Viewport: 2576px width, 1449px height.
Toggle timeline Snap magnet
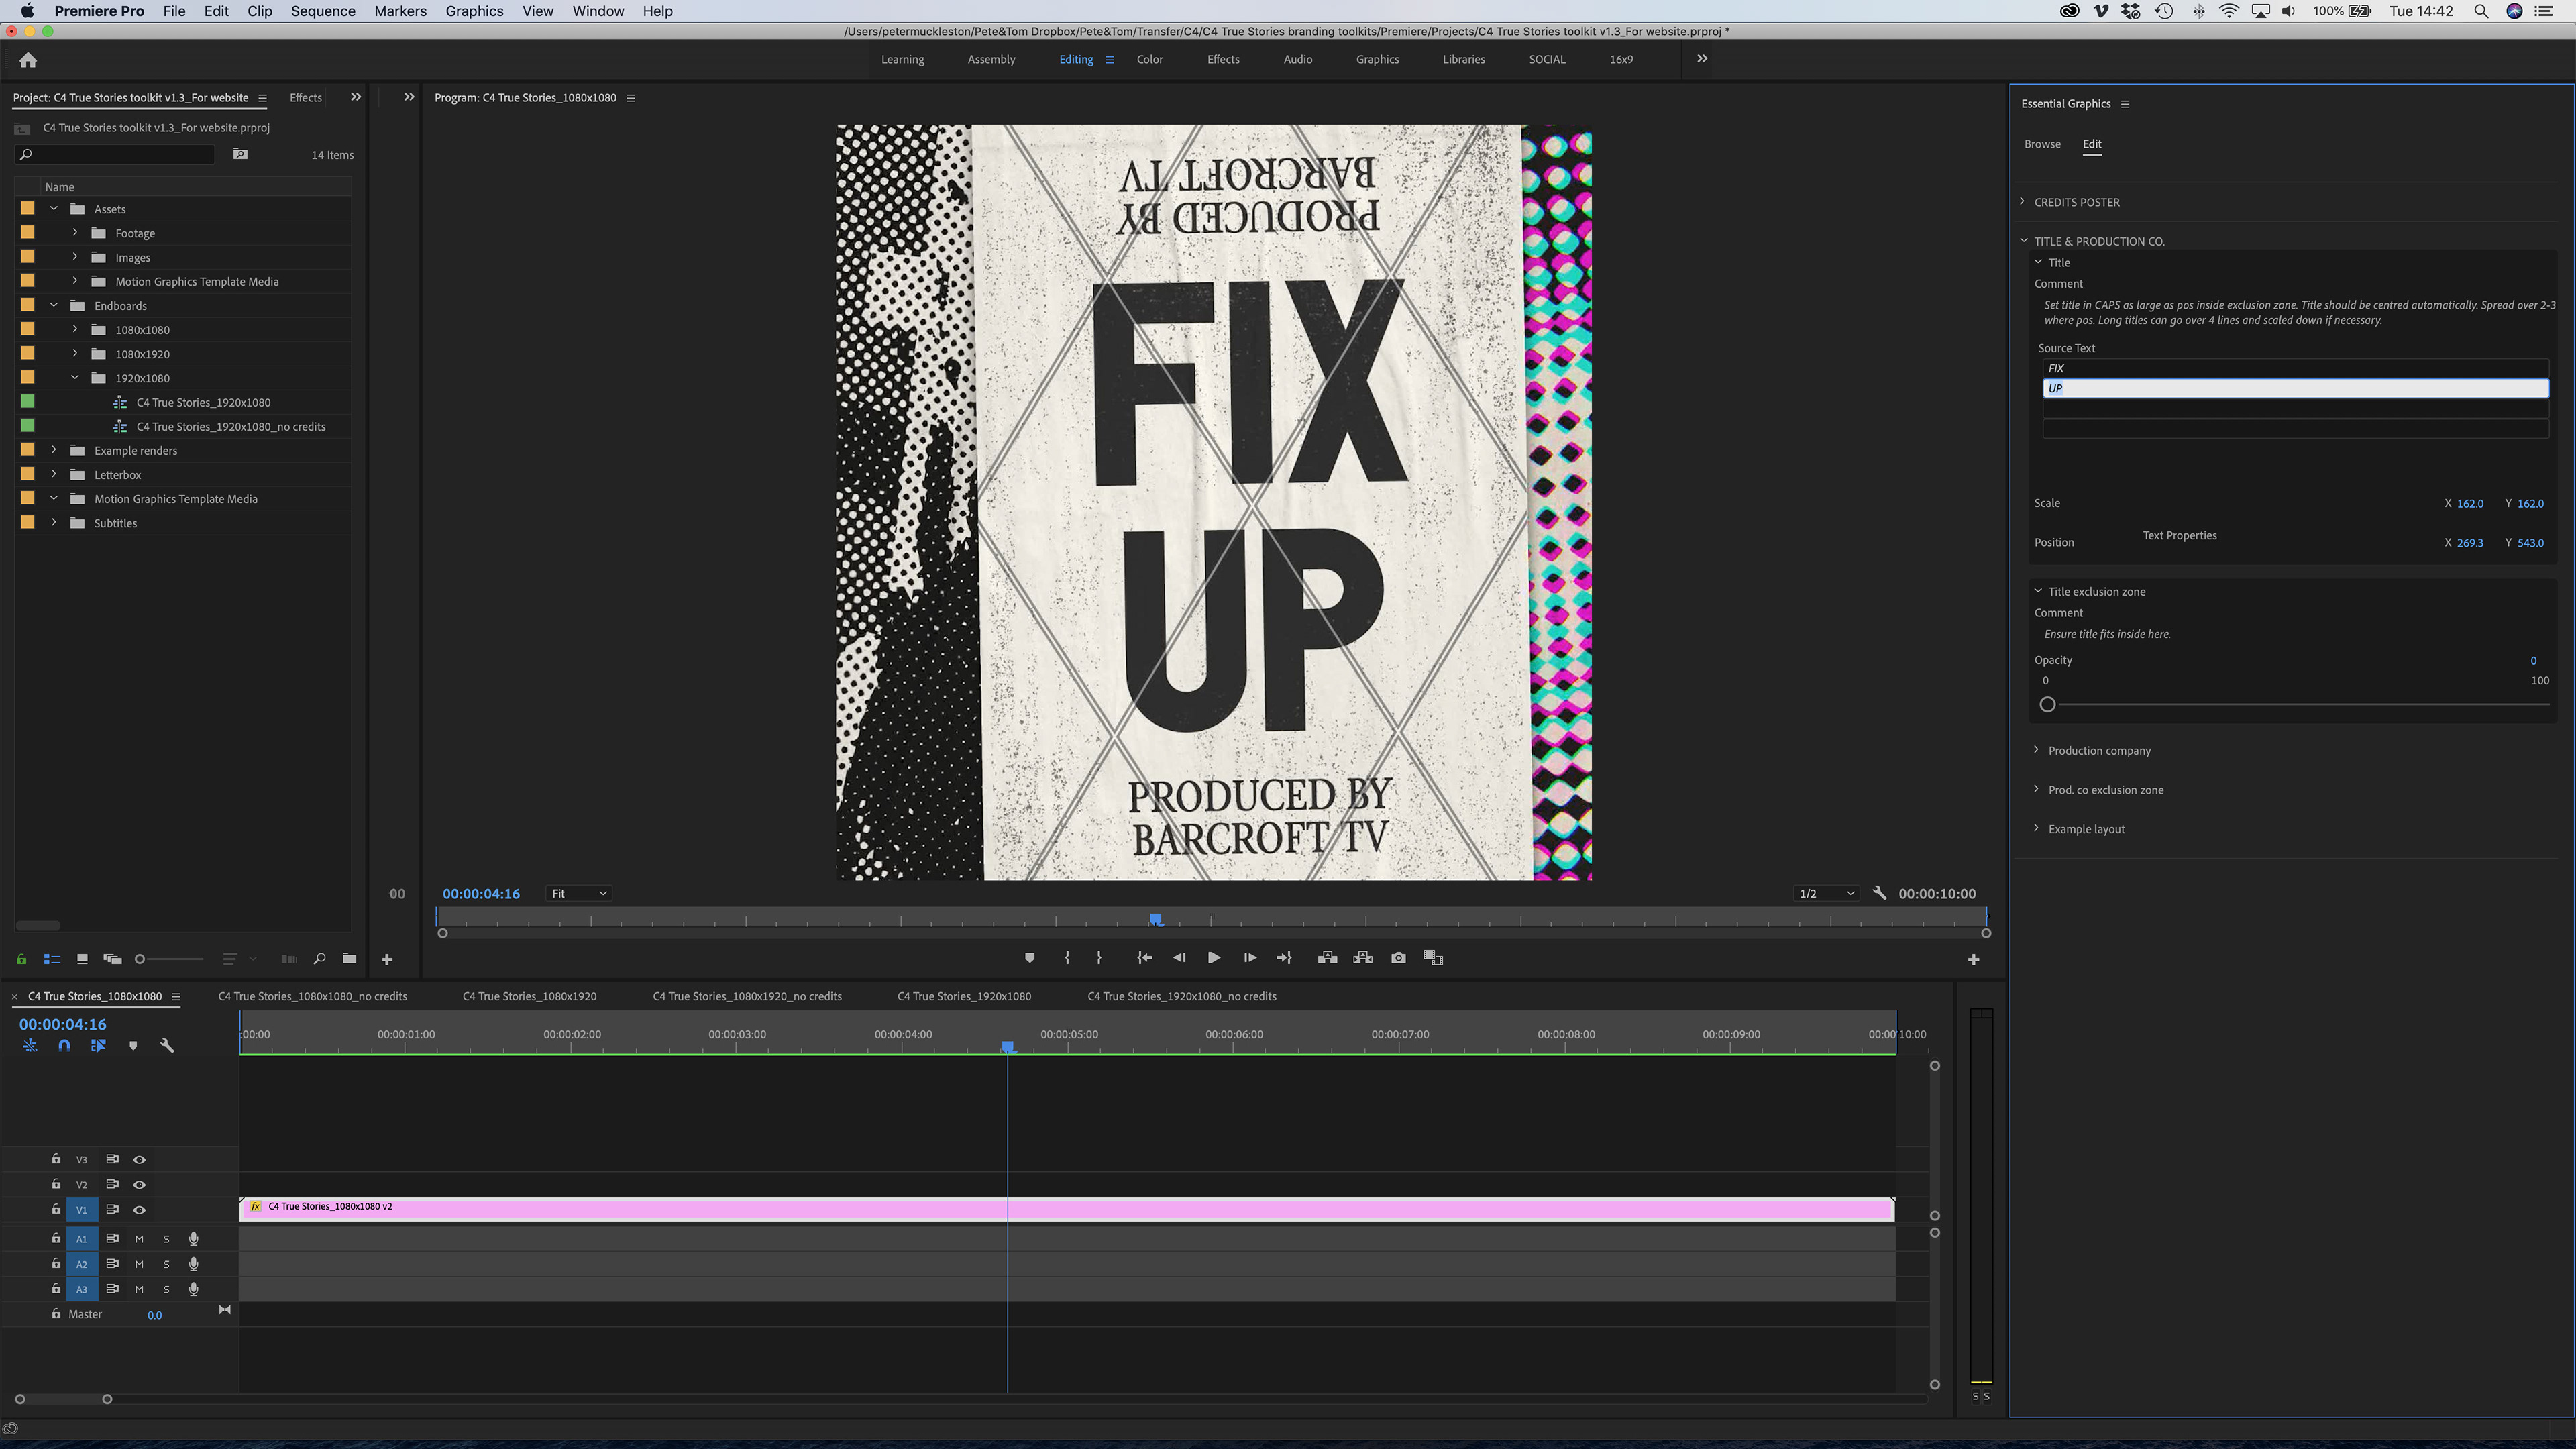(64, 1046)
